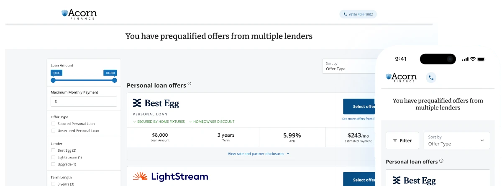Open the desktop Sort by Offer Type dropdown
Screen dimensions: 502x186
click(349, 66)
